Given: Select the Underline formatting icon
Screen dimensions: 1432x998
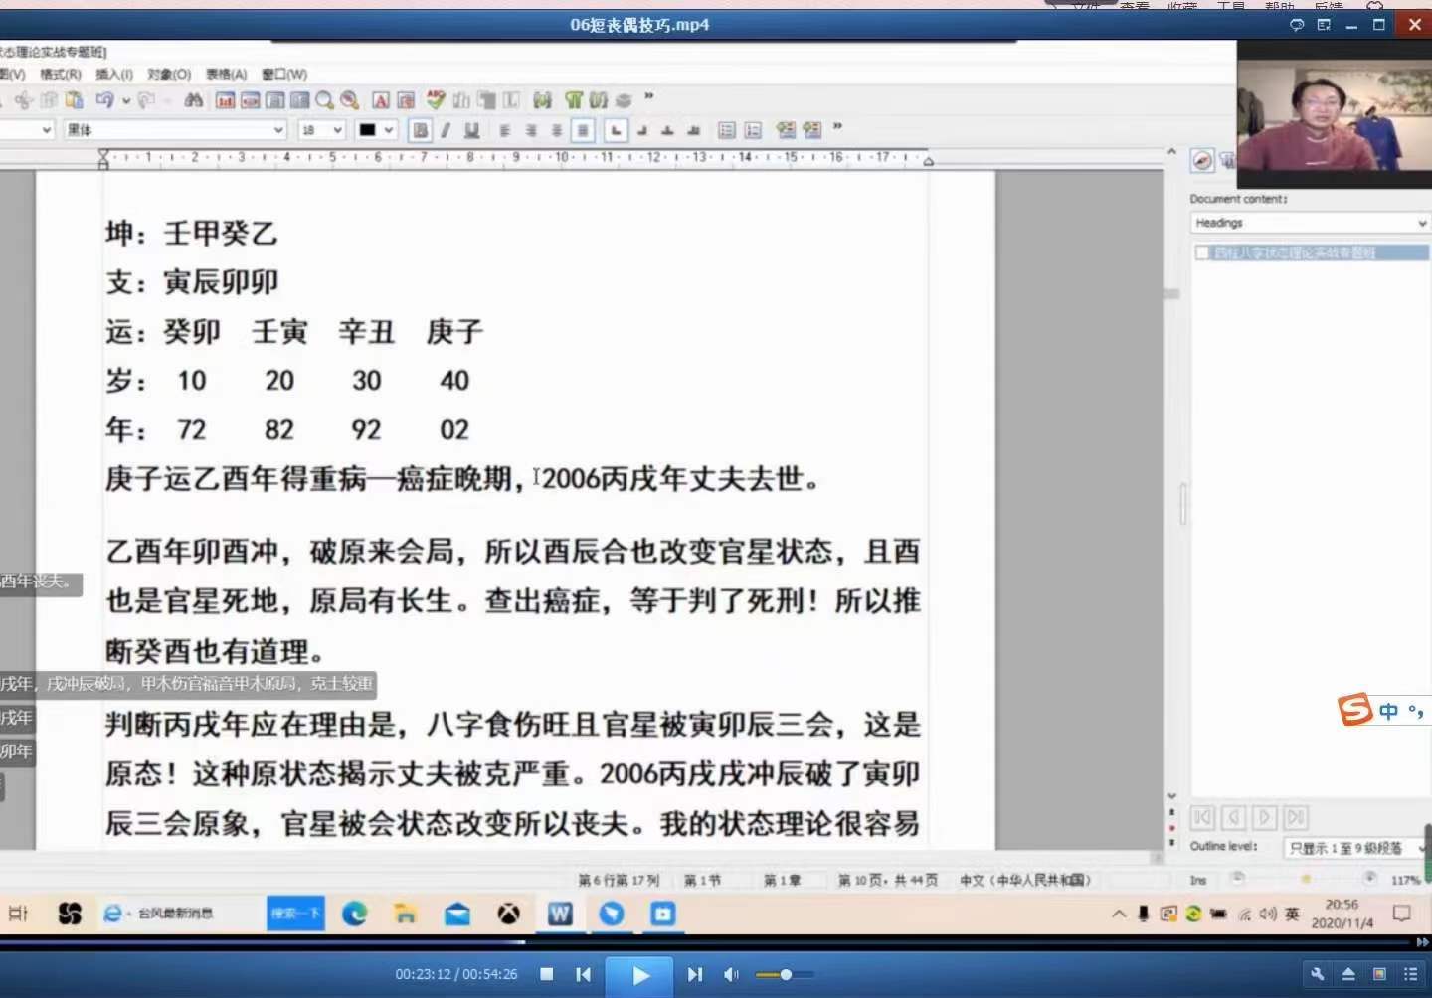Looking at the screenshot, I should click(x=471, y=130).
